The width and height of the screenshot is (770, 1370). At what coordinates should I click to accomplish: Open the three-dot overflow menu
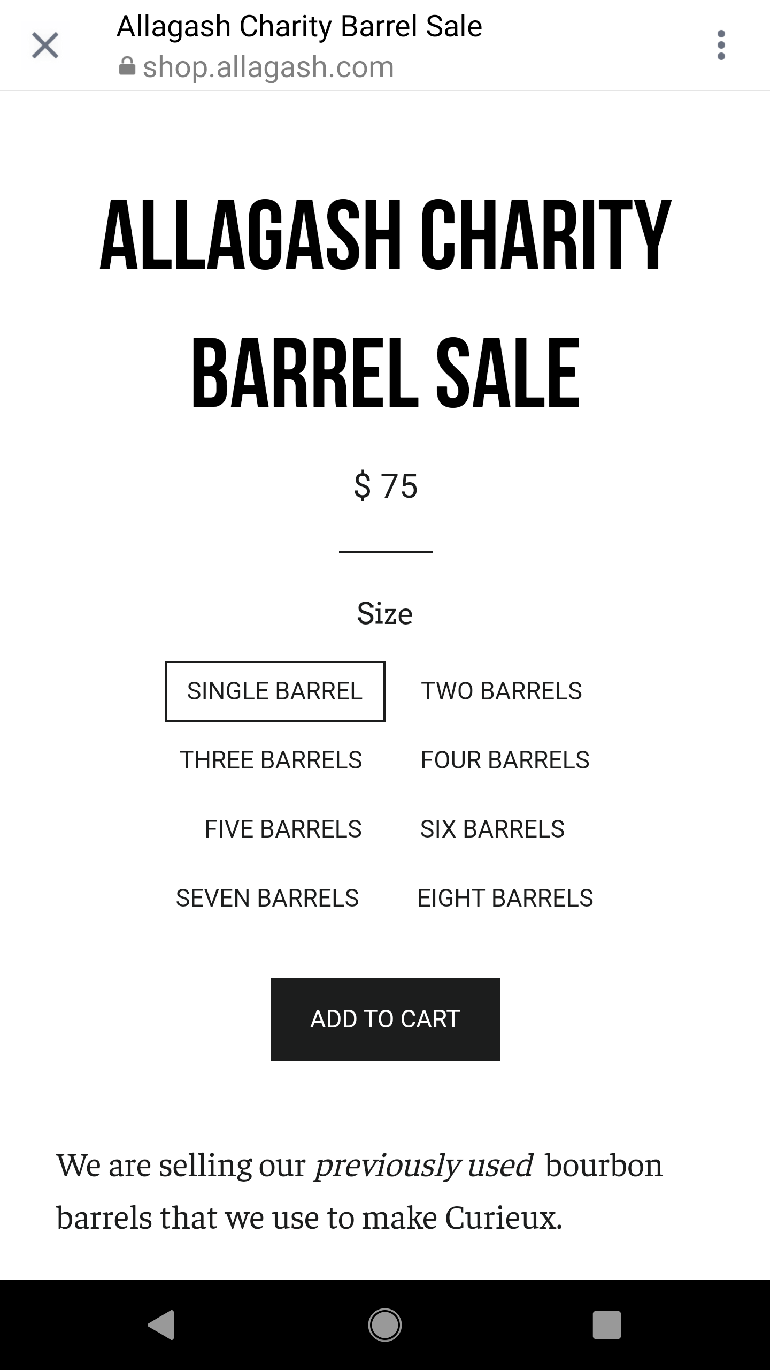721,45
